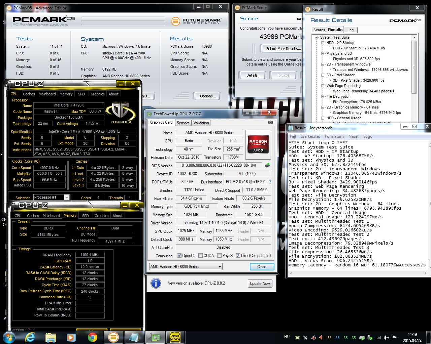This screenshot has height=344, width=431.
Task: Click Options button in PCMark05
Action: tap(208, 96)
